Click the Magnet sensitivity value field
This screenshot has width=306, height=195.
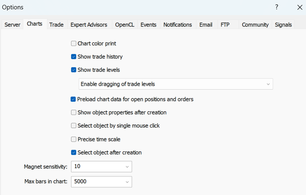coord(97,167)
